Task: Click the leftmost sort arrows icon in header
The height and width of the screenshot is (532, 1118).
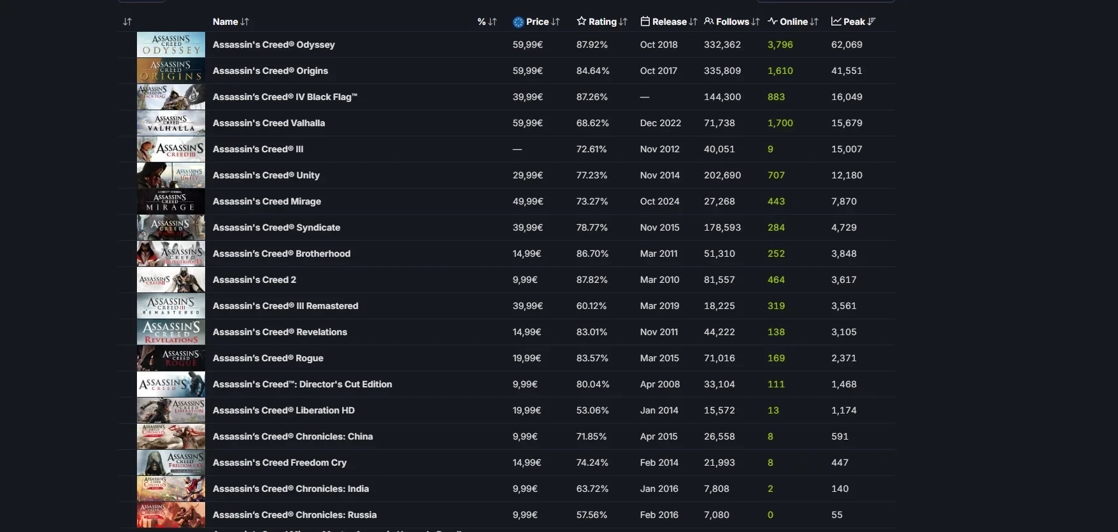Action: pyautogui.click(x=127, y=22)
